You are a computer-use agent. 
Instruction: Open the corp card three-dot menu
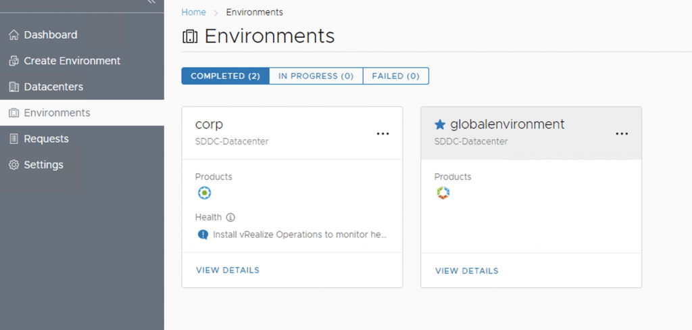[382, 134]
